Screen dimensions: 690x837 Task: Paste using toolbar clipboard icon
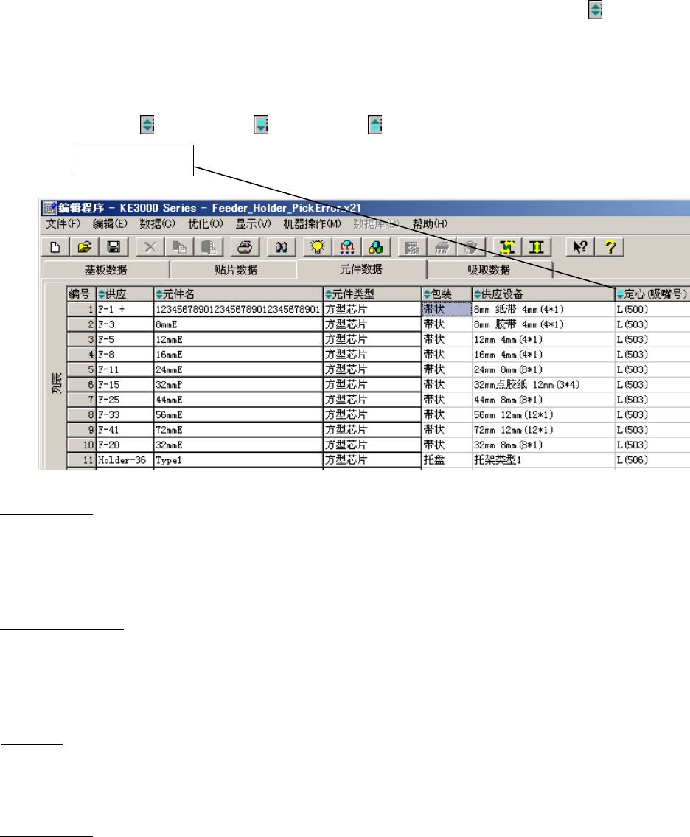[x=209, y=247]
